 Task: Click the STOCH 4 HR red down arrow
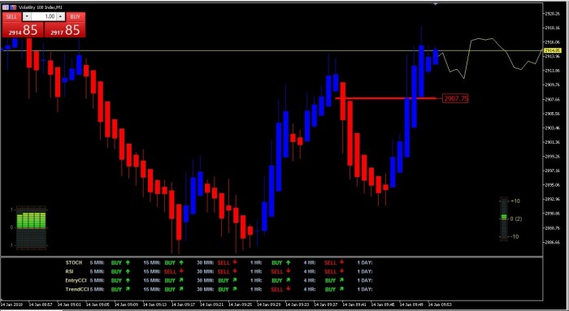[342, 262]
